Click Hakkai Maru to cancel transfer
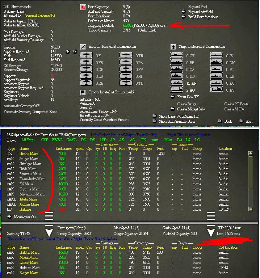Screen dimensions: 260x278 pyautogui.click(x=29, y=252)
